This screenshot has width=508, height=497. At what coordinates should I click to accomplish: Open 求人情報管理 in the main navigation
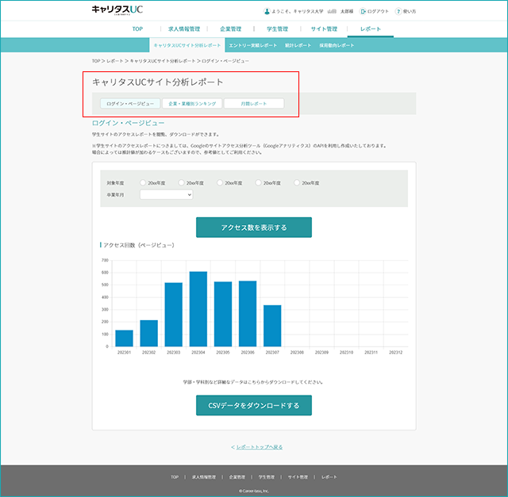point(184,29)
